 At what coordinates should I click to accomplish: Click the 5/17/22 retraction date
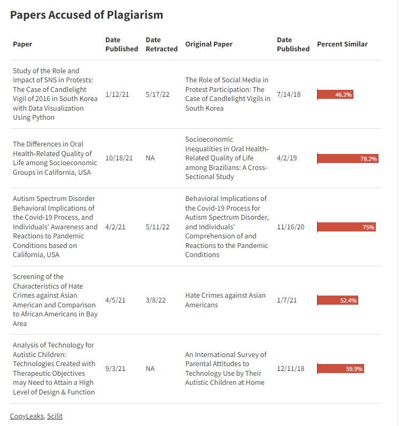[x=157, y=95]
